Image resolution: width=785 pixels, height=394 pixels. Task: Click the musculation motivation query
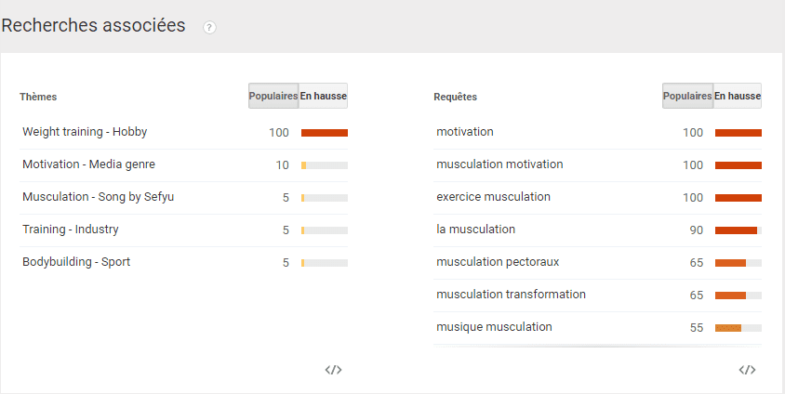click(x=499, y=164)
